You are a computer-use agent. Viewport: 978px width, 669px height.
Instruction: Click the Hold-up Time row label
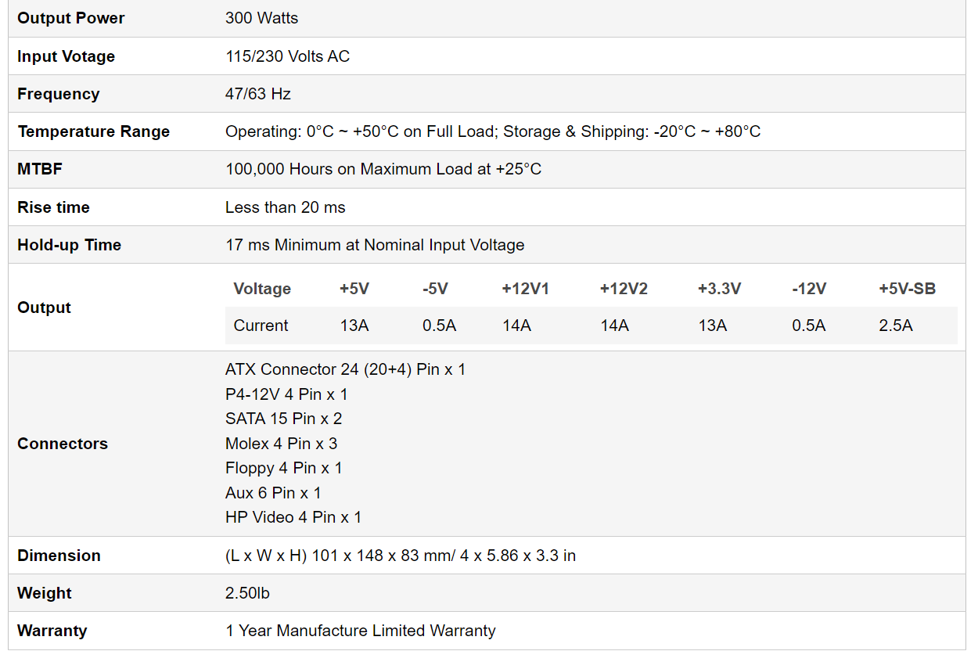[x=69, y=245]
